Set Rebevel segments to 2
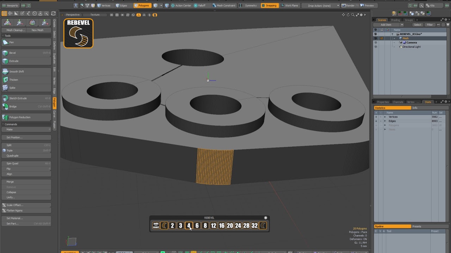The width and height of the screenshot is (451, 253). pyautogui.click(x=172, y=226)
